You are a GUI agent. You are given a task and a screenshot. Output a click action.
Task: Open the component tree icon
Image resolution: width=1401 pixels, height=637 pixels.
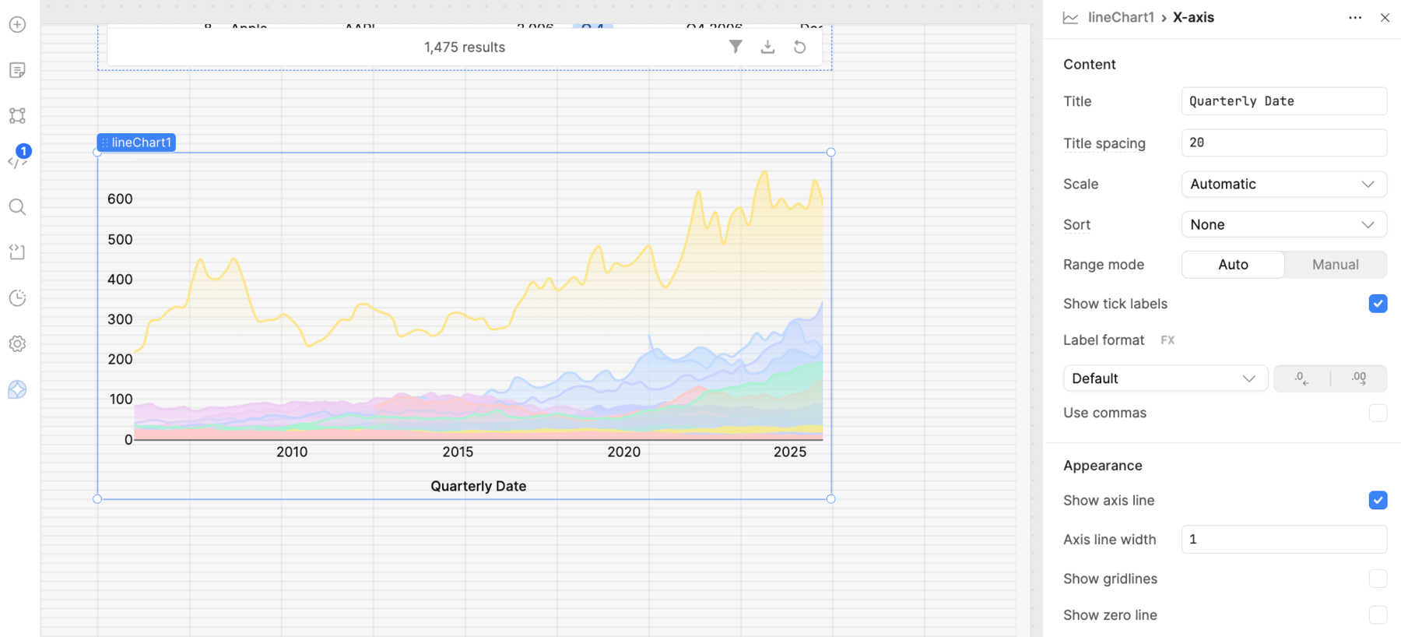17,116
